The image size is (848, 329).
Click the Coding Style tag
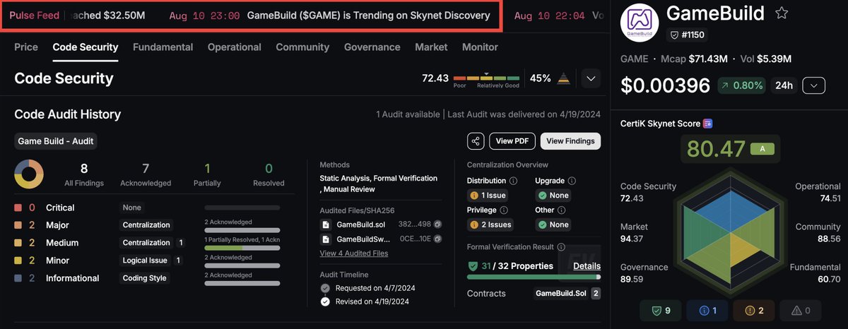click(144, 278)
